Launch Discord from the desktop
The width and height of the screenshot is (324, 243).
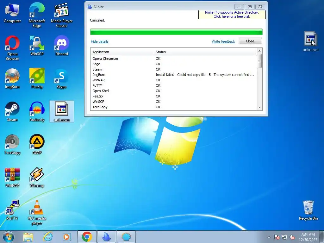[x=62, y=46]
